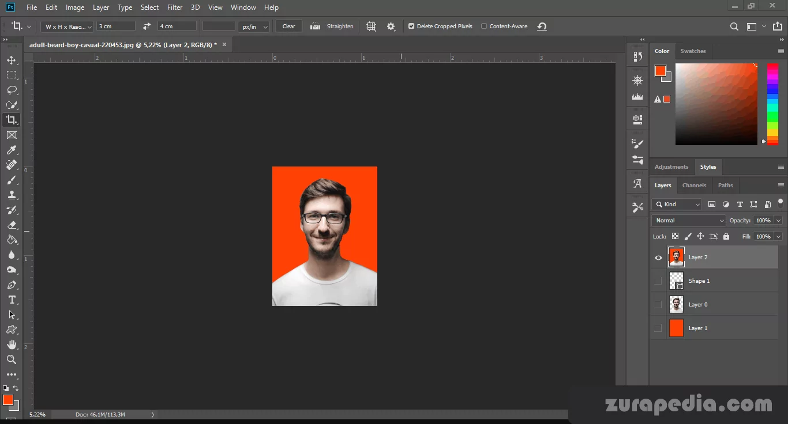This screenshot has width=788, height=424.
Task: Select the Zoom tool
Action: [x=12, y=359]
